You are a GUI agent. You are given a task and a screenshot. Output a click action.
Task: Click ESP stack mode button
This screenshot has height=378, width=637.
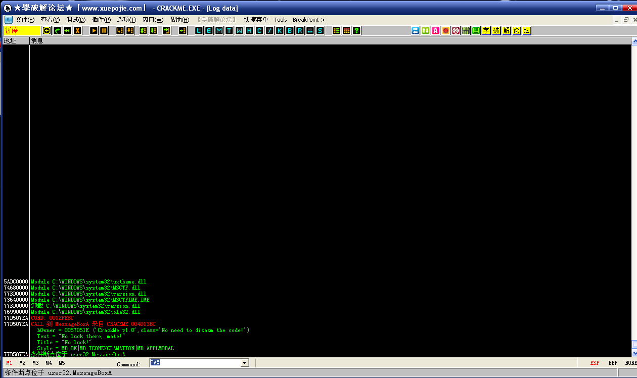[x=595, y=363]
